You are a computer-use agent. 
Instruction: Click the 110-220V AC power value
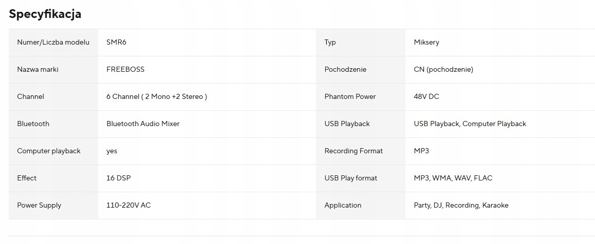(x=128, y=205)
